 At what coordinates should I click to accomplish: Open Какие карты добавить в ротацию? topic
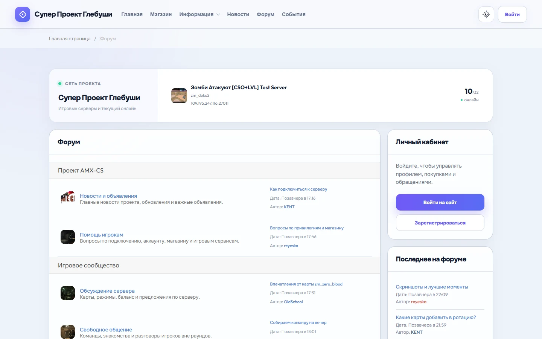click(x=436, y=317)
